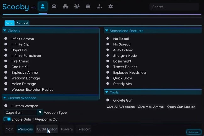Click the Scooby logo title

16,7
